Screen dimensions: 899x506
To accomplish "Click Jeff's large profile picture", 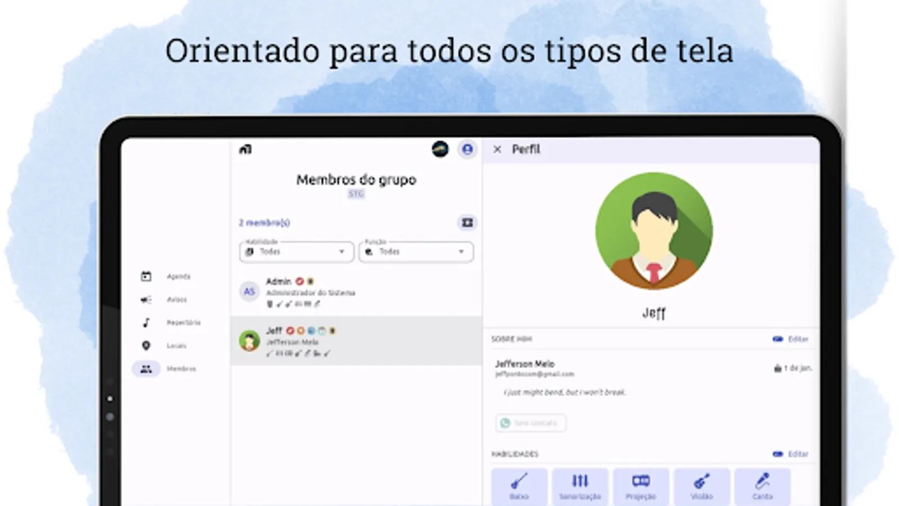I will pyautogui.click(x=654, y=231).
